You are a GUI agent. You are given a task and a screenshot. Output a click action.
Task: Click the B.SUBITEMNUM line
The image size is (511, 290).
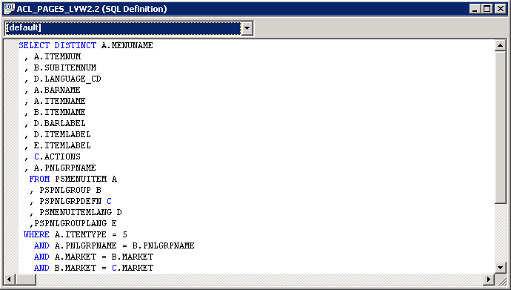(x=60, y=67)
